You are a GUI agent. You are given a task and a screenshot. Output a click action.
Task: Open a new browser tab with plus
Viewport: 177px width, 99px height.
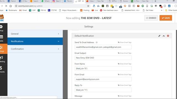(155, 1)
